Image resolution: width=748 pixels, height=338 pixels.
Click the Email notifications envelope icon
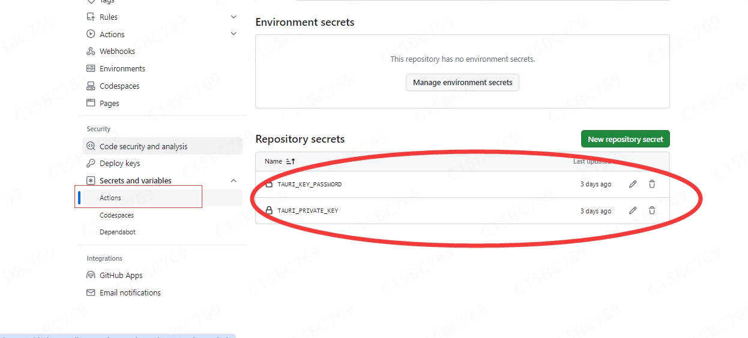click(x=91, y=293)
